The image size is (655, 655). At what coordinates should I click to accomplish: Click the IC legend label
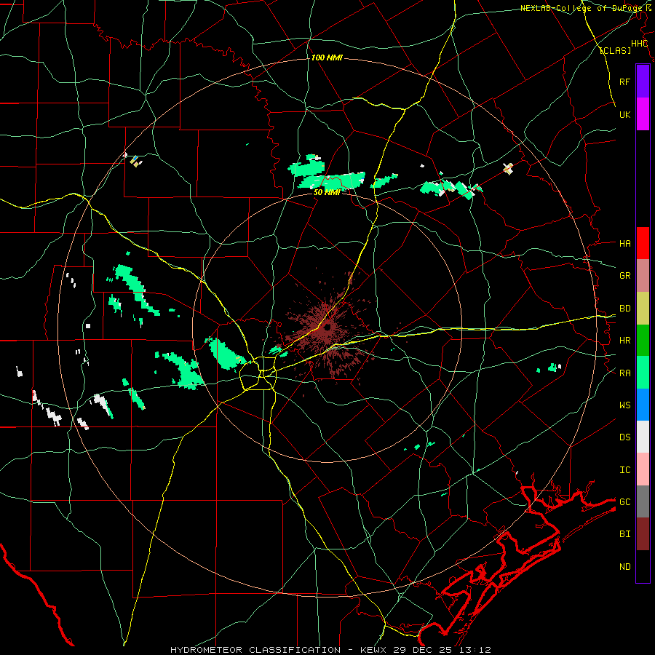click(x=624, y=469)
